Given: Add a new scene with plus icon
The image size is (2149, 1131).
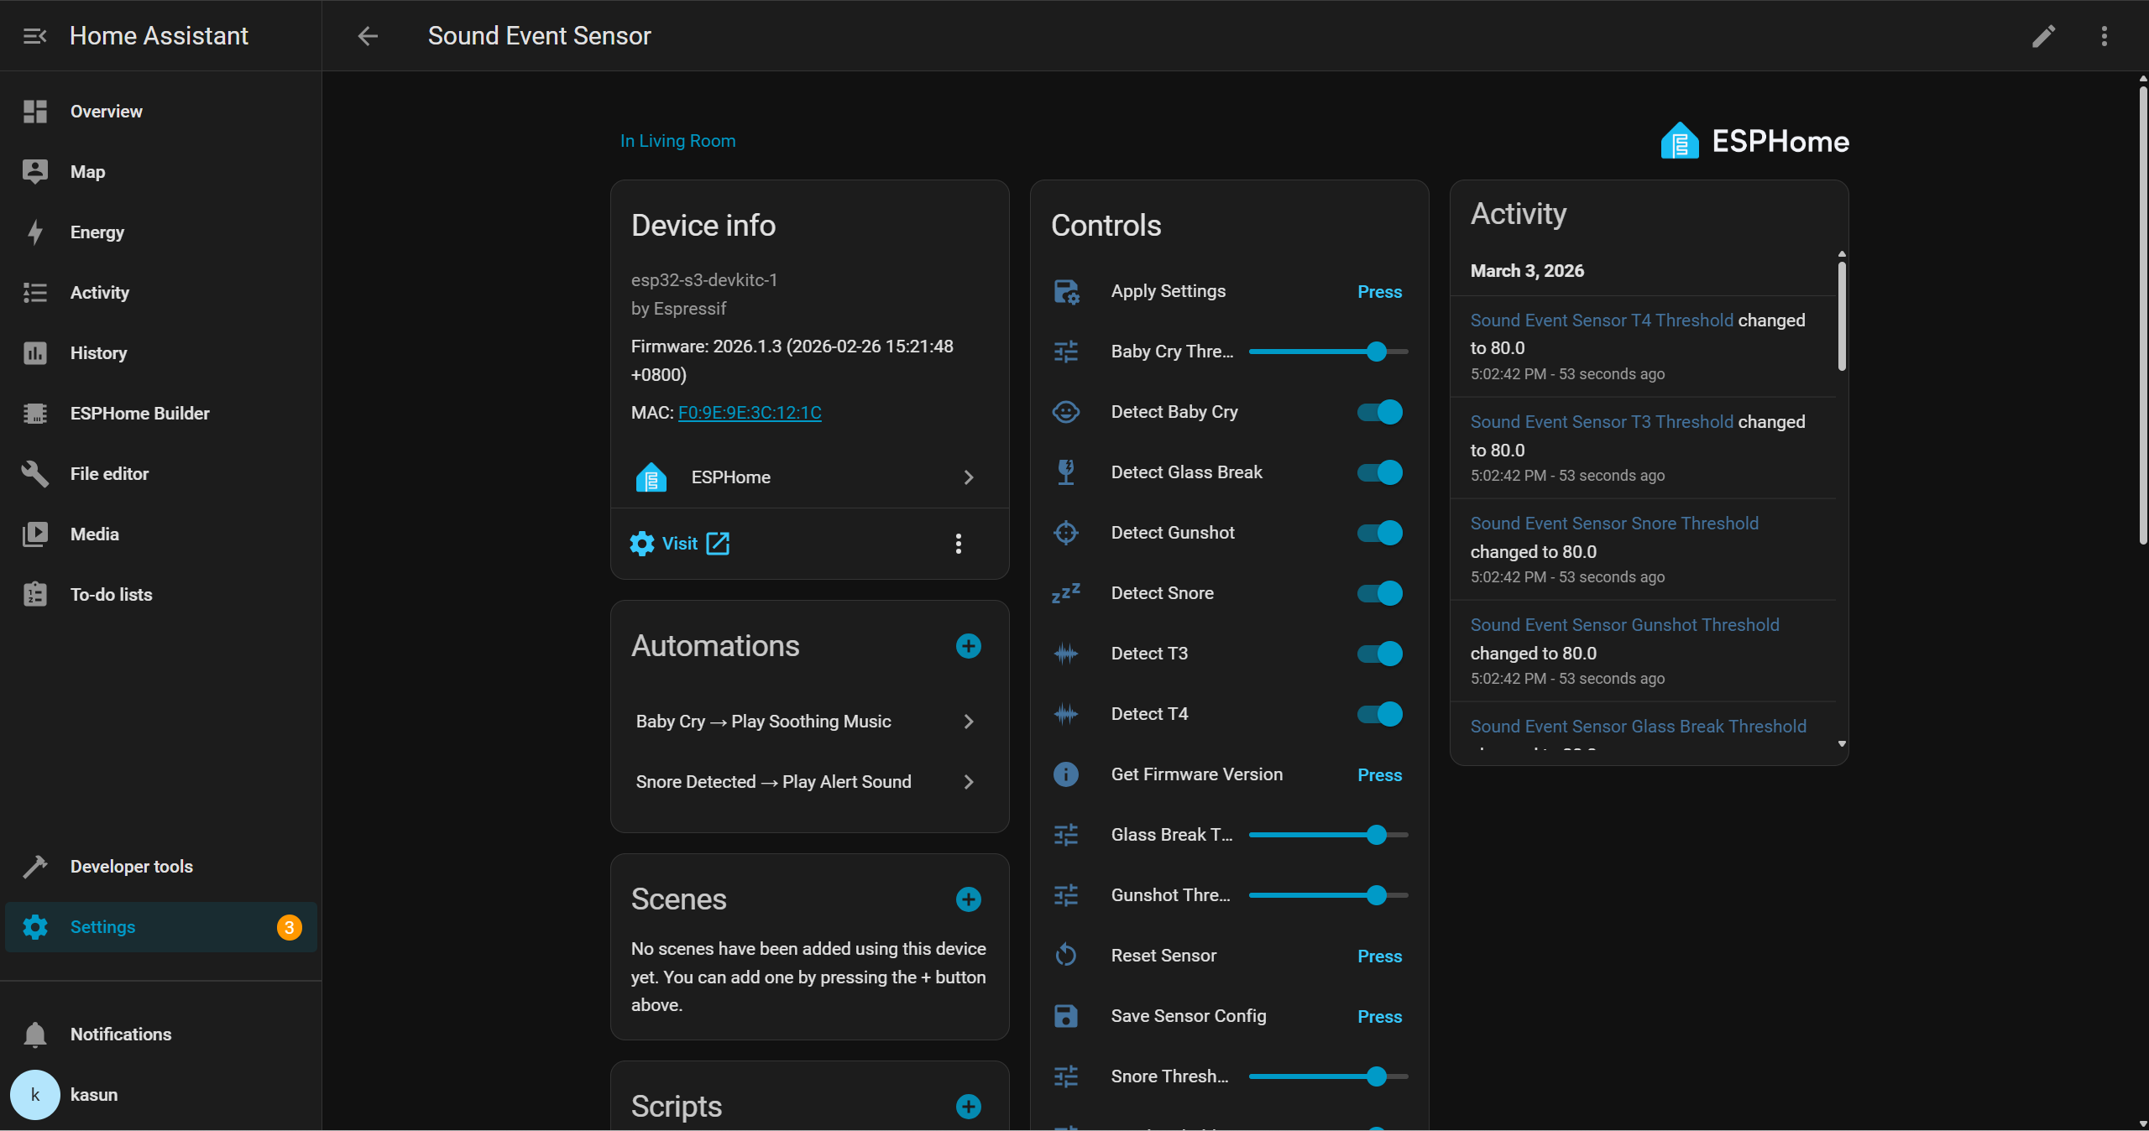Looking at the screenshot, I should 968,899.
